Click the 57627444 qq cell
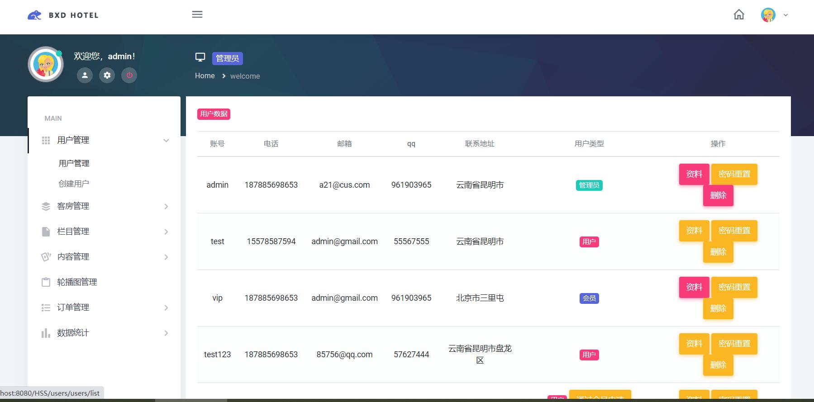814x402 pixels. 411,355
